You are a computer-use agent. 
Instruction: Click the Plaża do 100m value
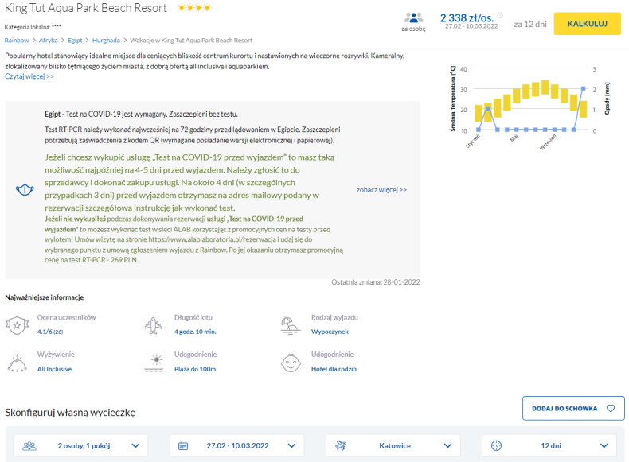pos(195,369)
